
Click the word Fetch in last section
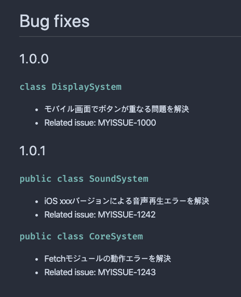[55, 259]
